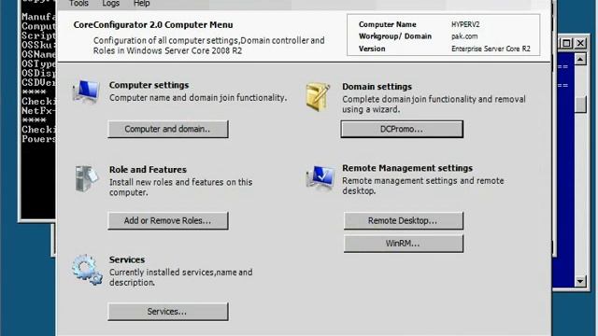Click the Remote Management monitor icon
Screen dimensions: 598x336
coord(320,177)
